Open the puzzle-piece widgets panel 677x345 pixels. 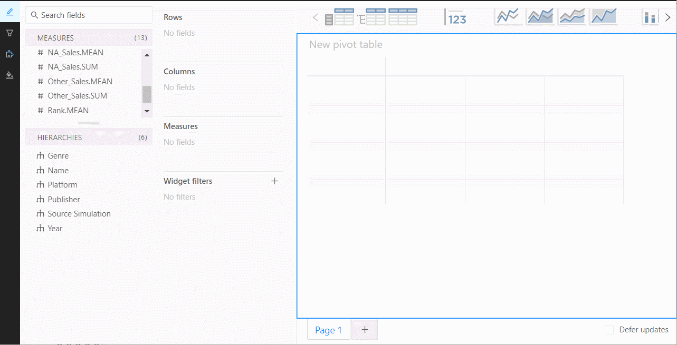(x=9, y=54)
